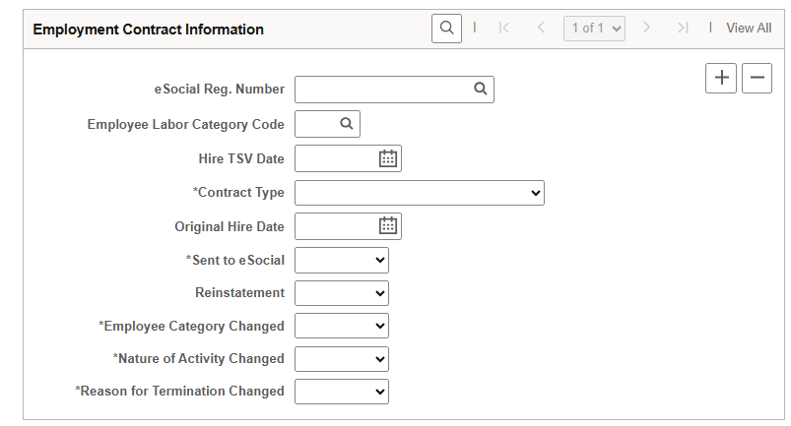Add a new row with plus button
791x426 pixels.
point(721,78)
